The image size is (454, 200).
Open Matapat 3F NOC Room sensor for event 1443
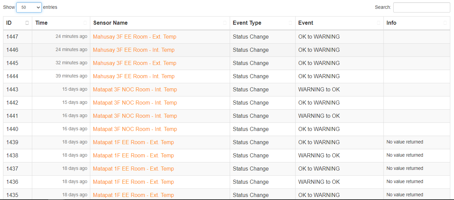(x=135, y=89)
